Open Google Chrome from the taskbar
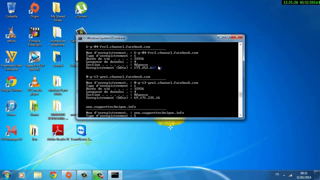 [53, 175]
